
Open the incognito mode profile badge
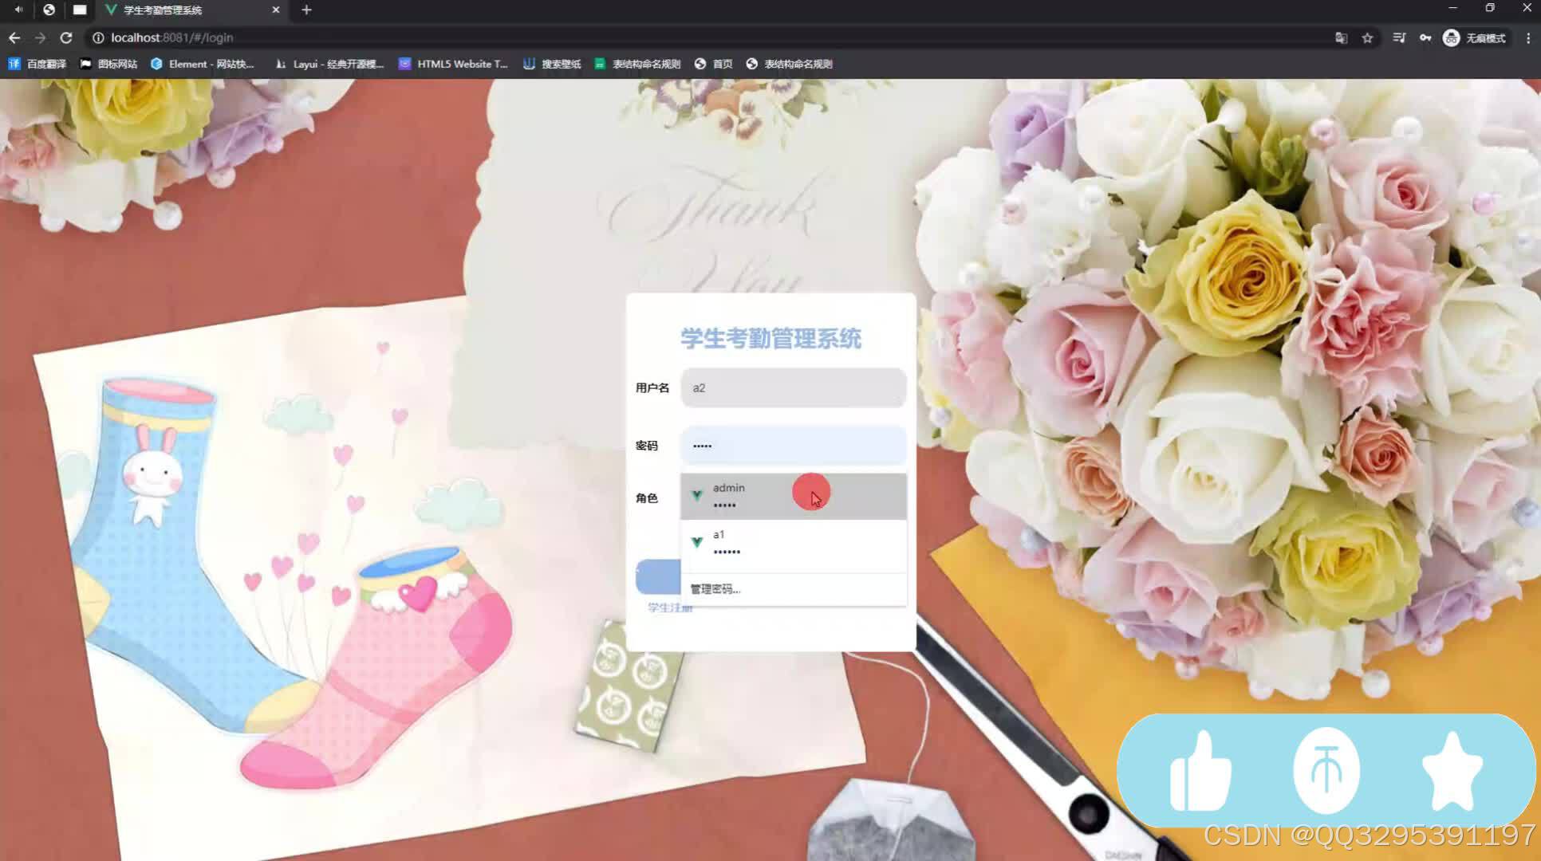(1475, 37)
